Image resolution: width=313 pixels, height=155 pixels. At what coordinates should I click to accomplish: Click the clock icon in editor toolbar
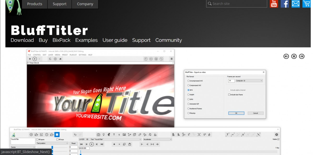47,135
